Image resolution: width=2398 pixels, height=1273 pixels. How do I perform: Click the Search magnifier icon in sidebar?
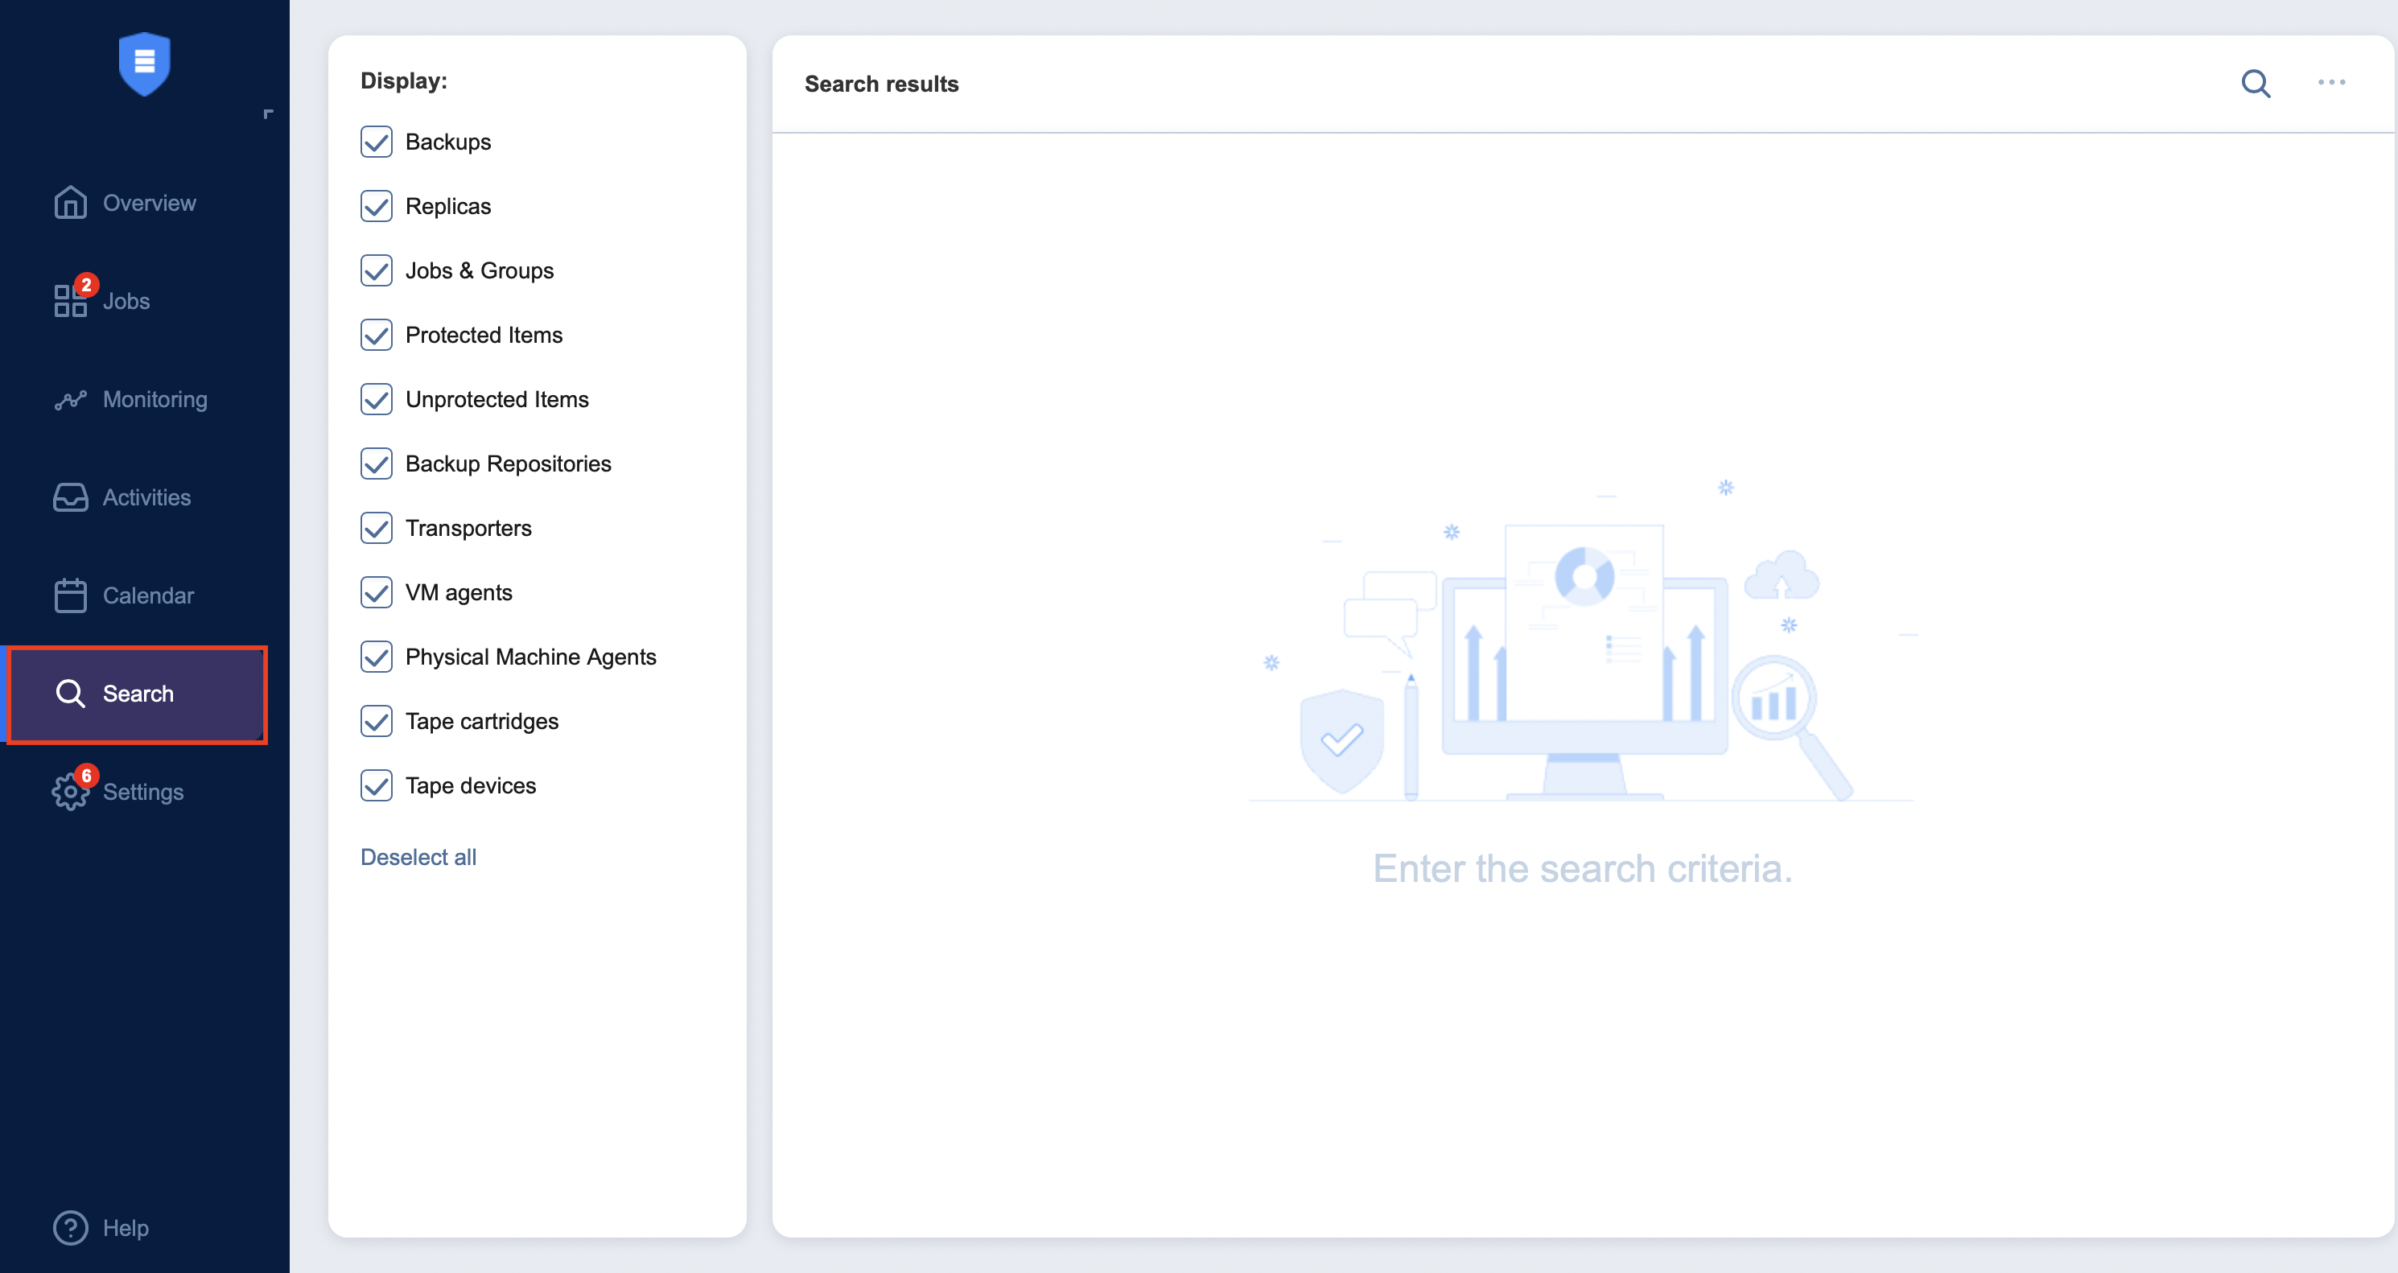pos(70,694)
